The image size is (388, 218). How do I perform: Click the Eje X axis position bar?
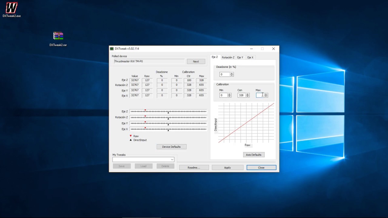[168, 129]
